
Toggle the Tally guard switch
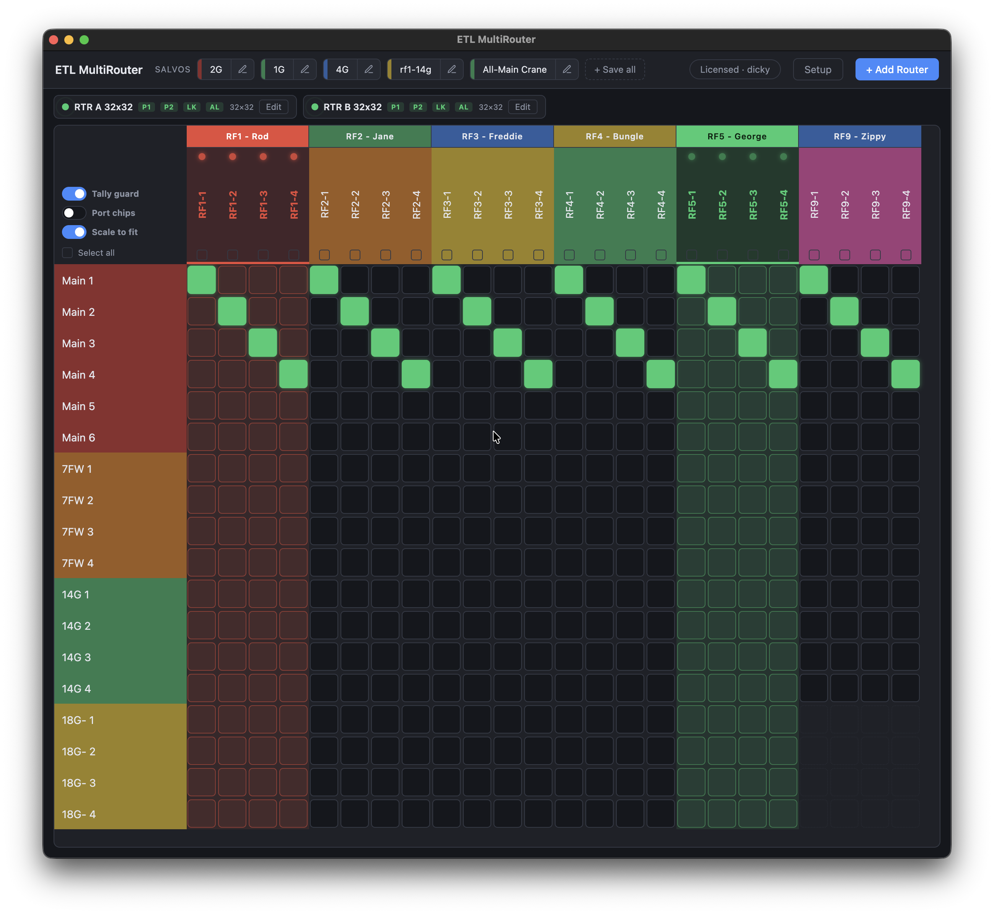74,194
